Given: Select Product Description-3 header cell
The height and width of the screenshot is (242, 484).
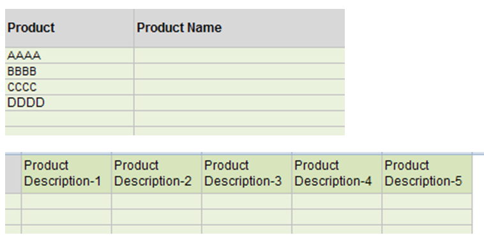Looking at the screenshot, I should coord(246,174).
